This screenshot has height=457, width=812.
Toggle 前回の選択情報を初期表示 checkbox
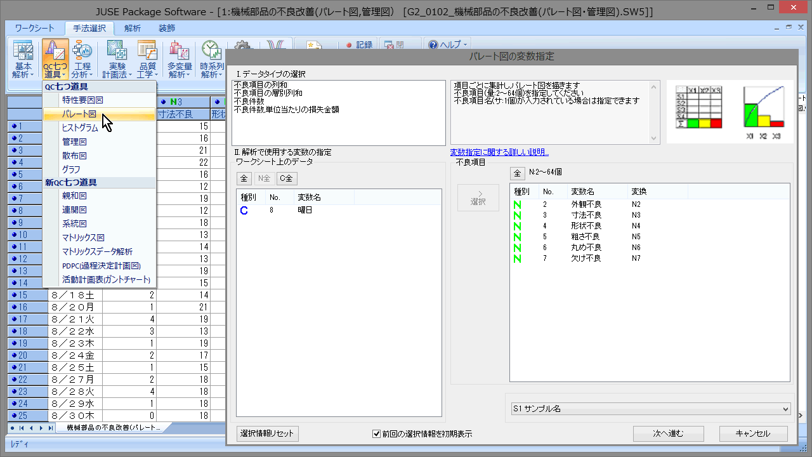[x=376, y=434]
